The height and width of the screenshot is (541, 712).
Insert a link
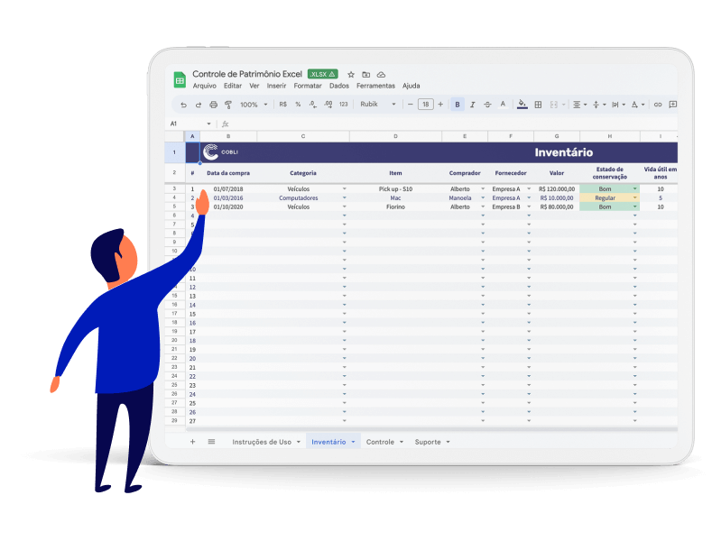(658, 105)
